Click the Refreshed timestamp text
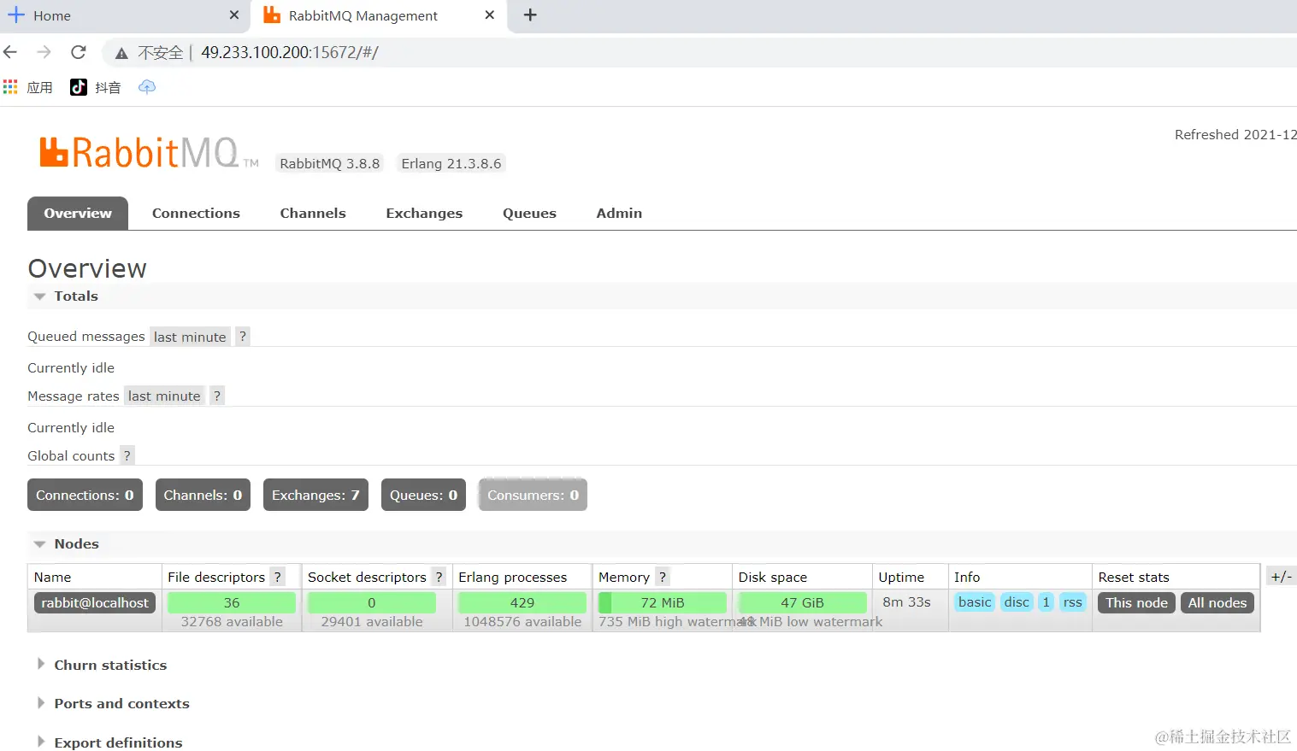 tap(1235, 134)
